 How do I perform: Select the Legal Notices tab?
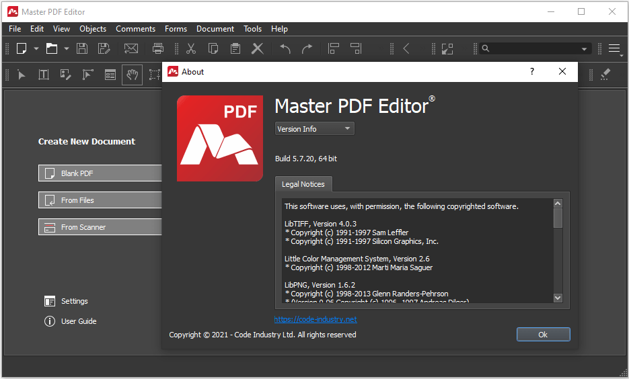[x=303, y=184]
